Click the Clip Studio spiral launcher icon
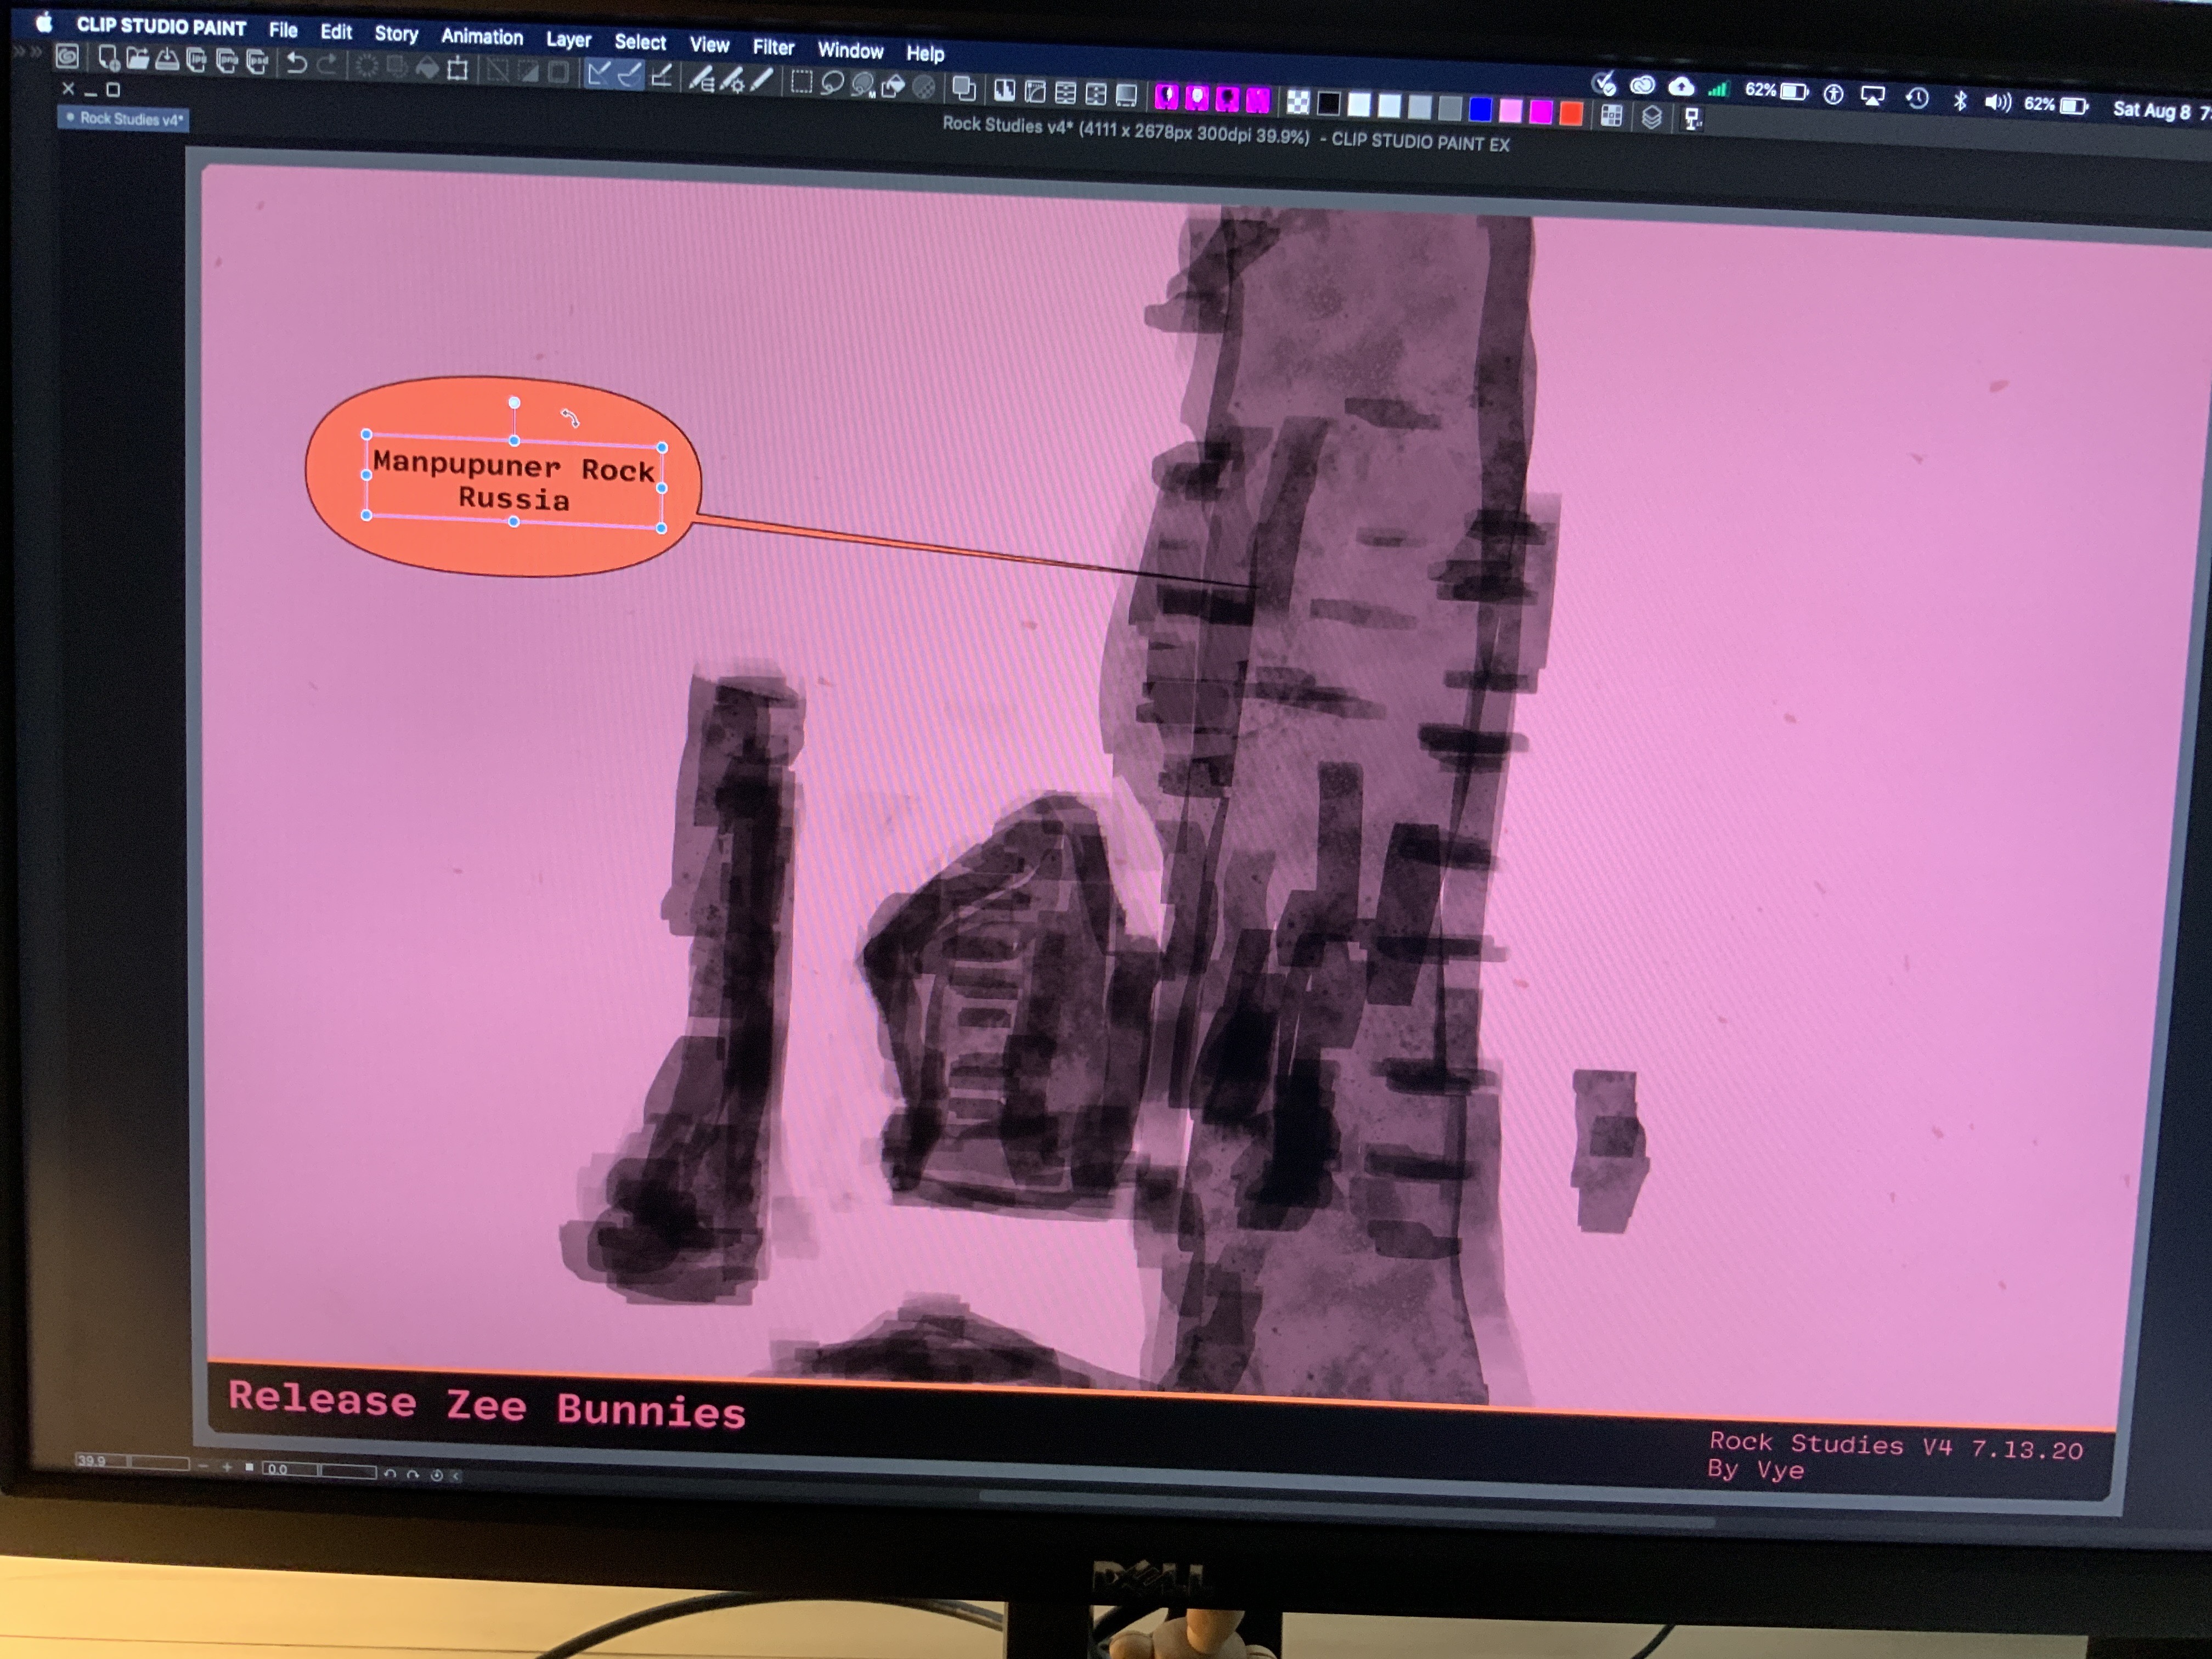 coord(67,57)
